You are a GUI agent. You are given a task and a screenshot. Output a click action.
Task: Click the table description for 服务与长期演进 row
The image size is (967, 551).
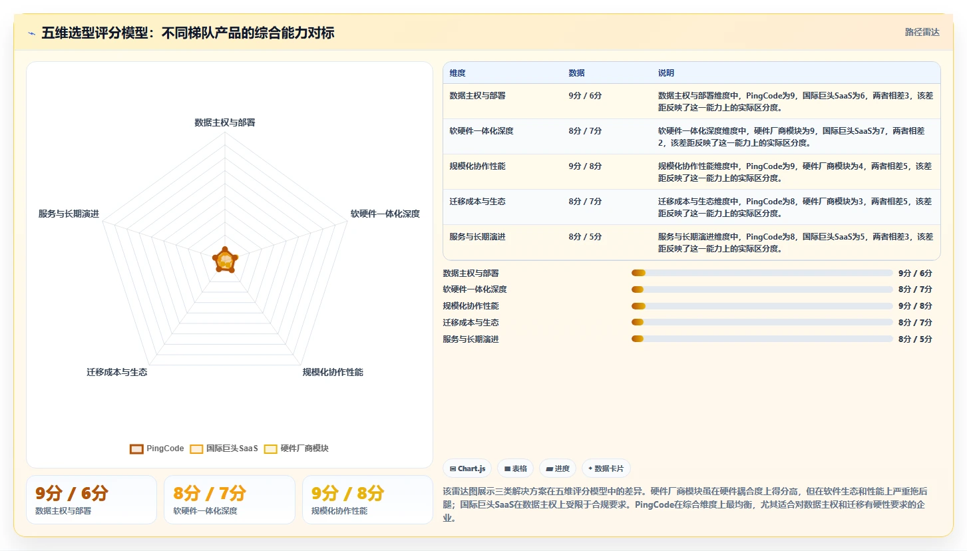pos(795,242)
